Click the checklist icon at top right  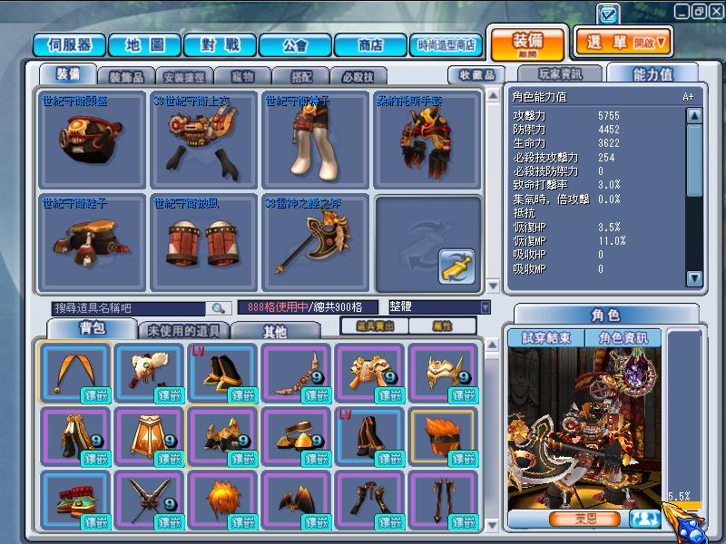(x=608, y=14)
